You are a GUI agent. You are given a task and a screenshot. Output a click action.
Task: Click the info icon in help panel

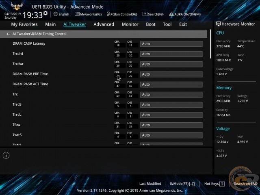[x=6, y=155]
